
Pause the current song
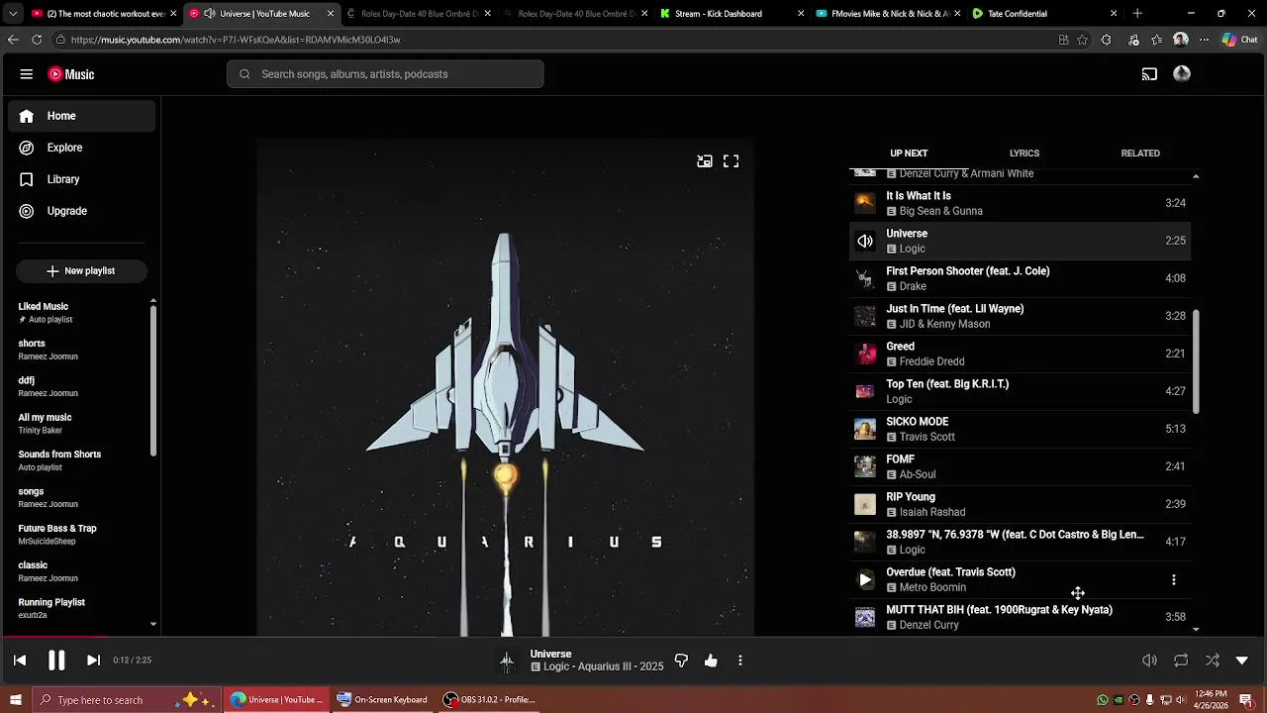point(56,660)
